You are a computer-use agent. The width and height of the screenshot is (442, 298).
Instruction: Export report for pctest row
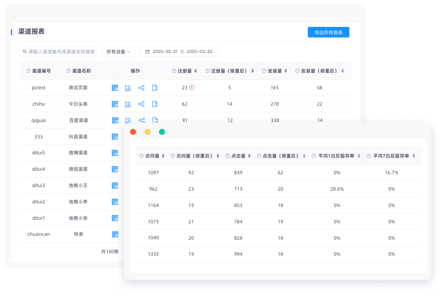[x=155, y=88]
